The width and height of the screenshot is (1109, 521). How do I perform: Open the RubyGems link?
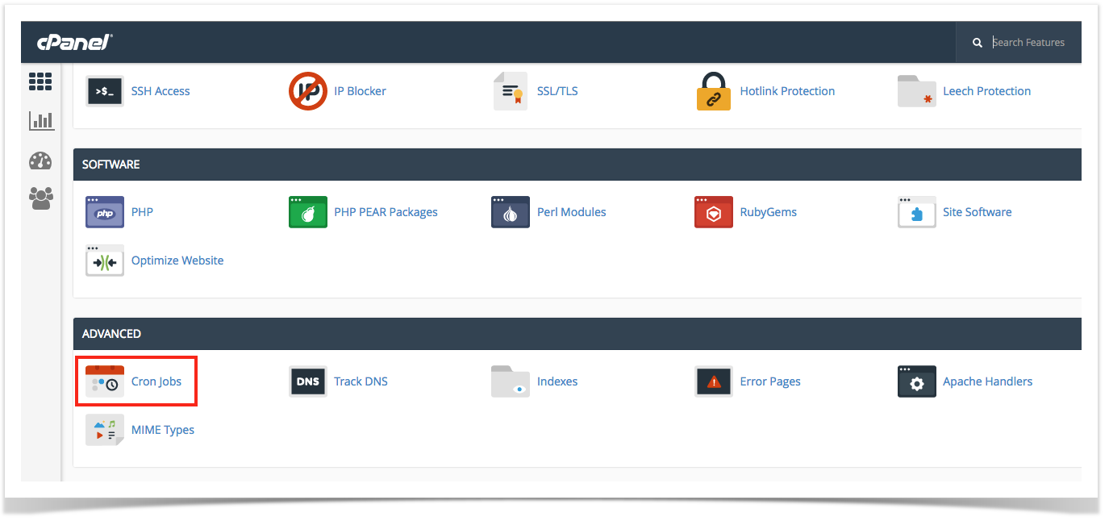(769, 212)
